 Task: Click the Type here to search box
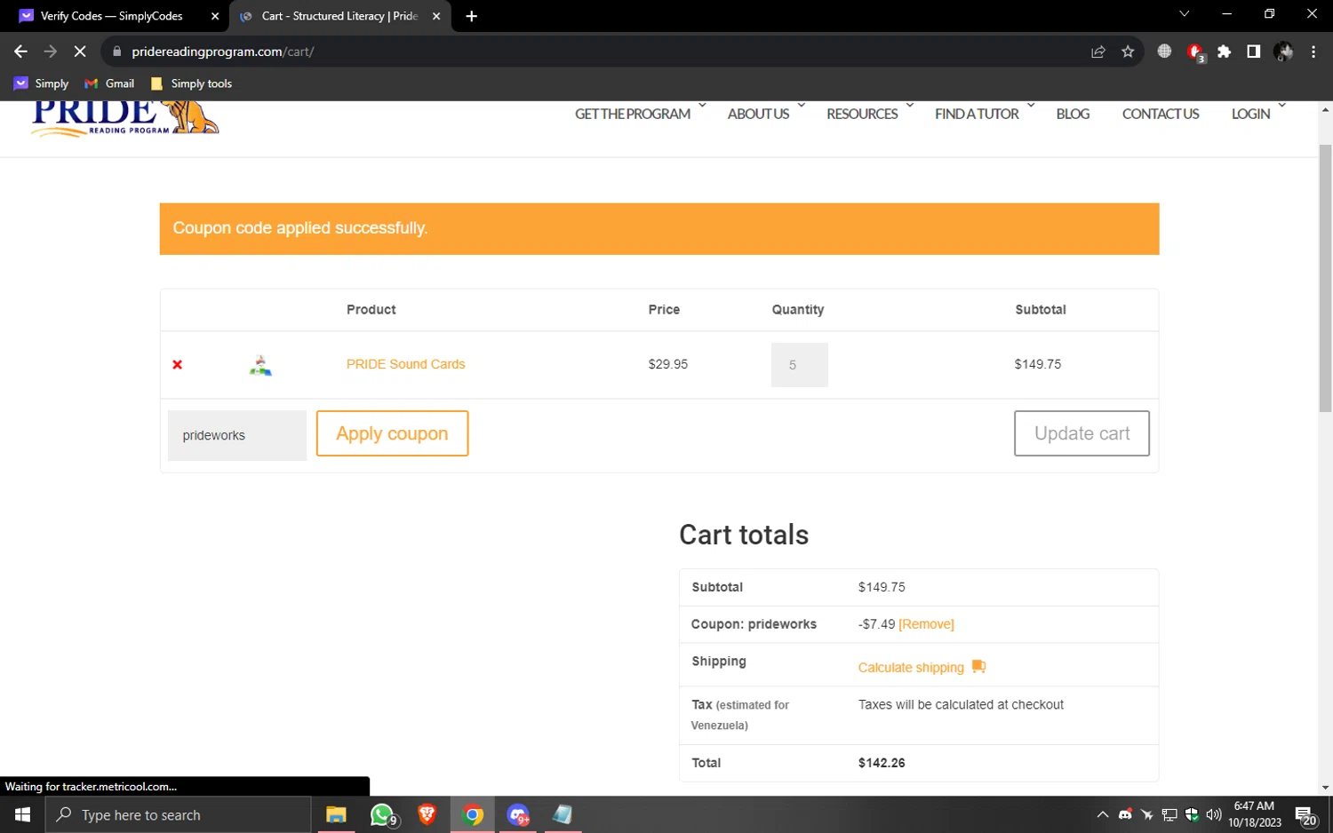(178, 814)
